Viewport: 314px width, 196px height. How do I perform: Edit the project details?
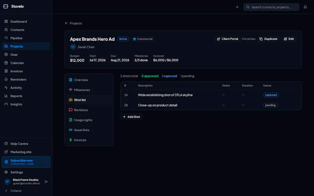point(289,39)
